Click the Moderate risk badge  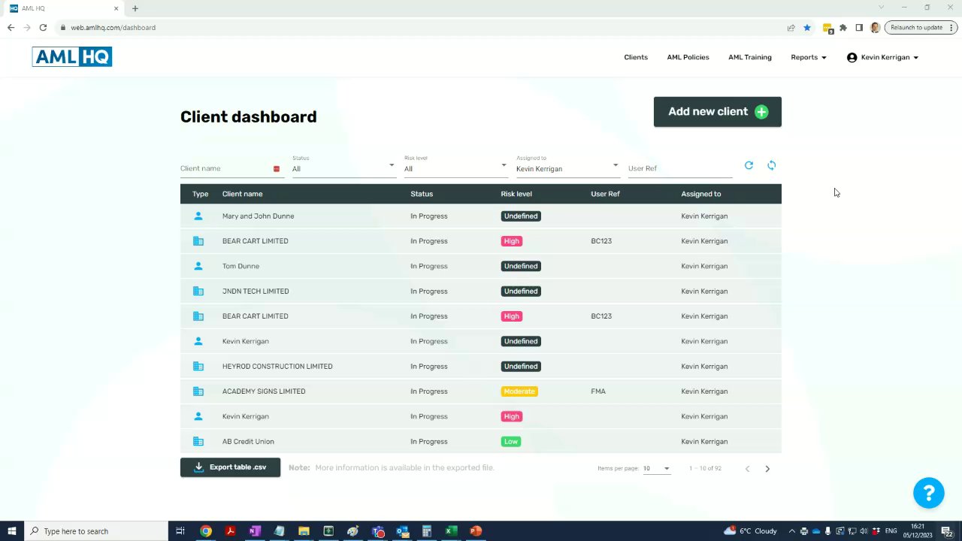point(519,391)
